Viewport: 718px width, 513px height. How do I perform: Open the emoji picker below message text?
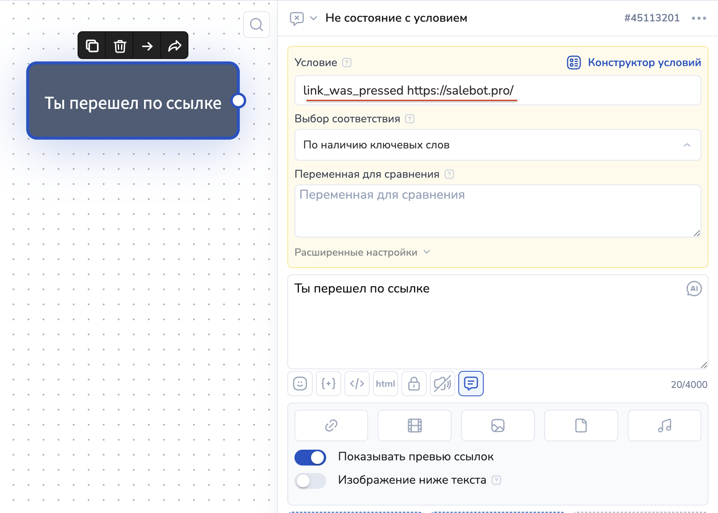(x=300, y=384)
